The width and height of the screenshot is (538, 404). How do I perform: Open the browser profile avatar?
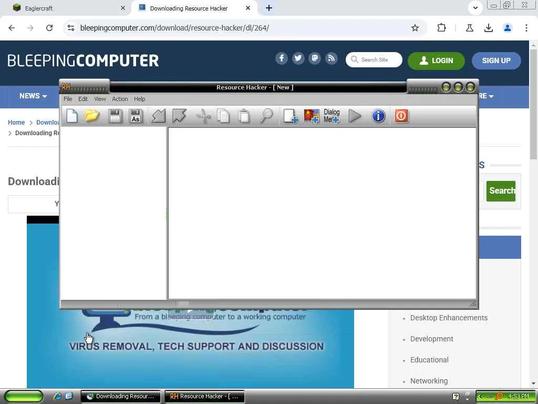[508, 28]
